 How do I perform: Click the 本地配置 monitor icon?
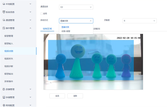[4, 4]
